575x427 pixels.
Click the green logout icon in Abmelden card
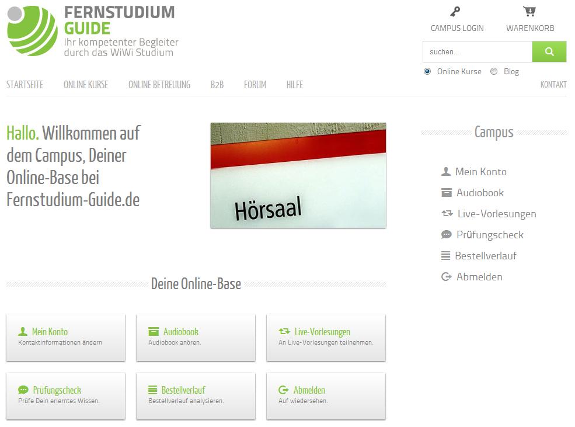tap(284, 390)
